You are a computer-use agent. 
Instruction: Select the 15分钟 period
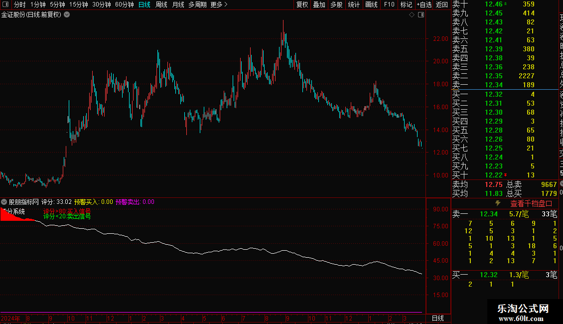click(78, 4)
